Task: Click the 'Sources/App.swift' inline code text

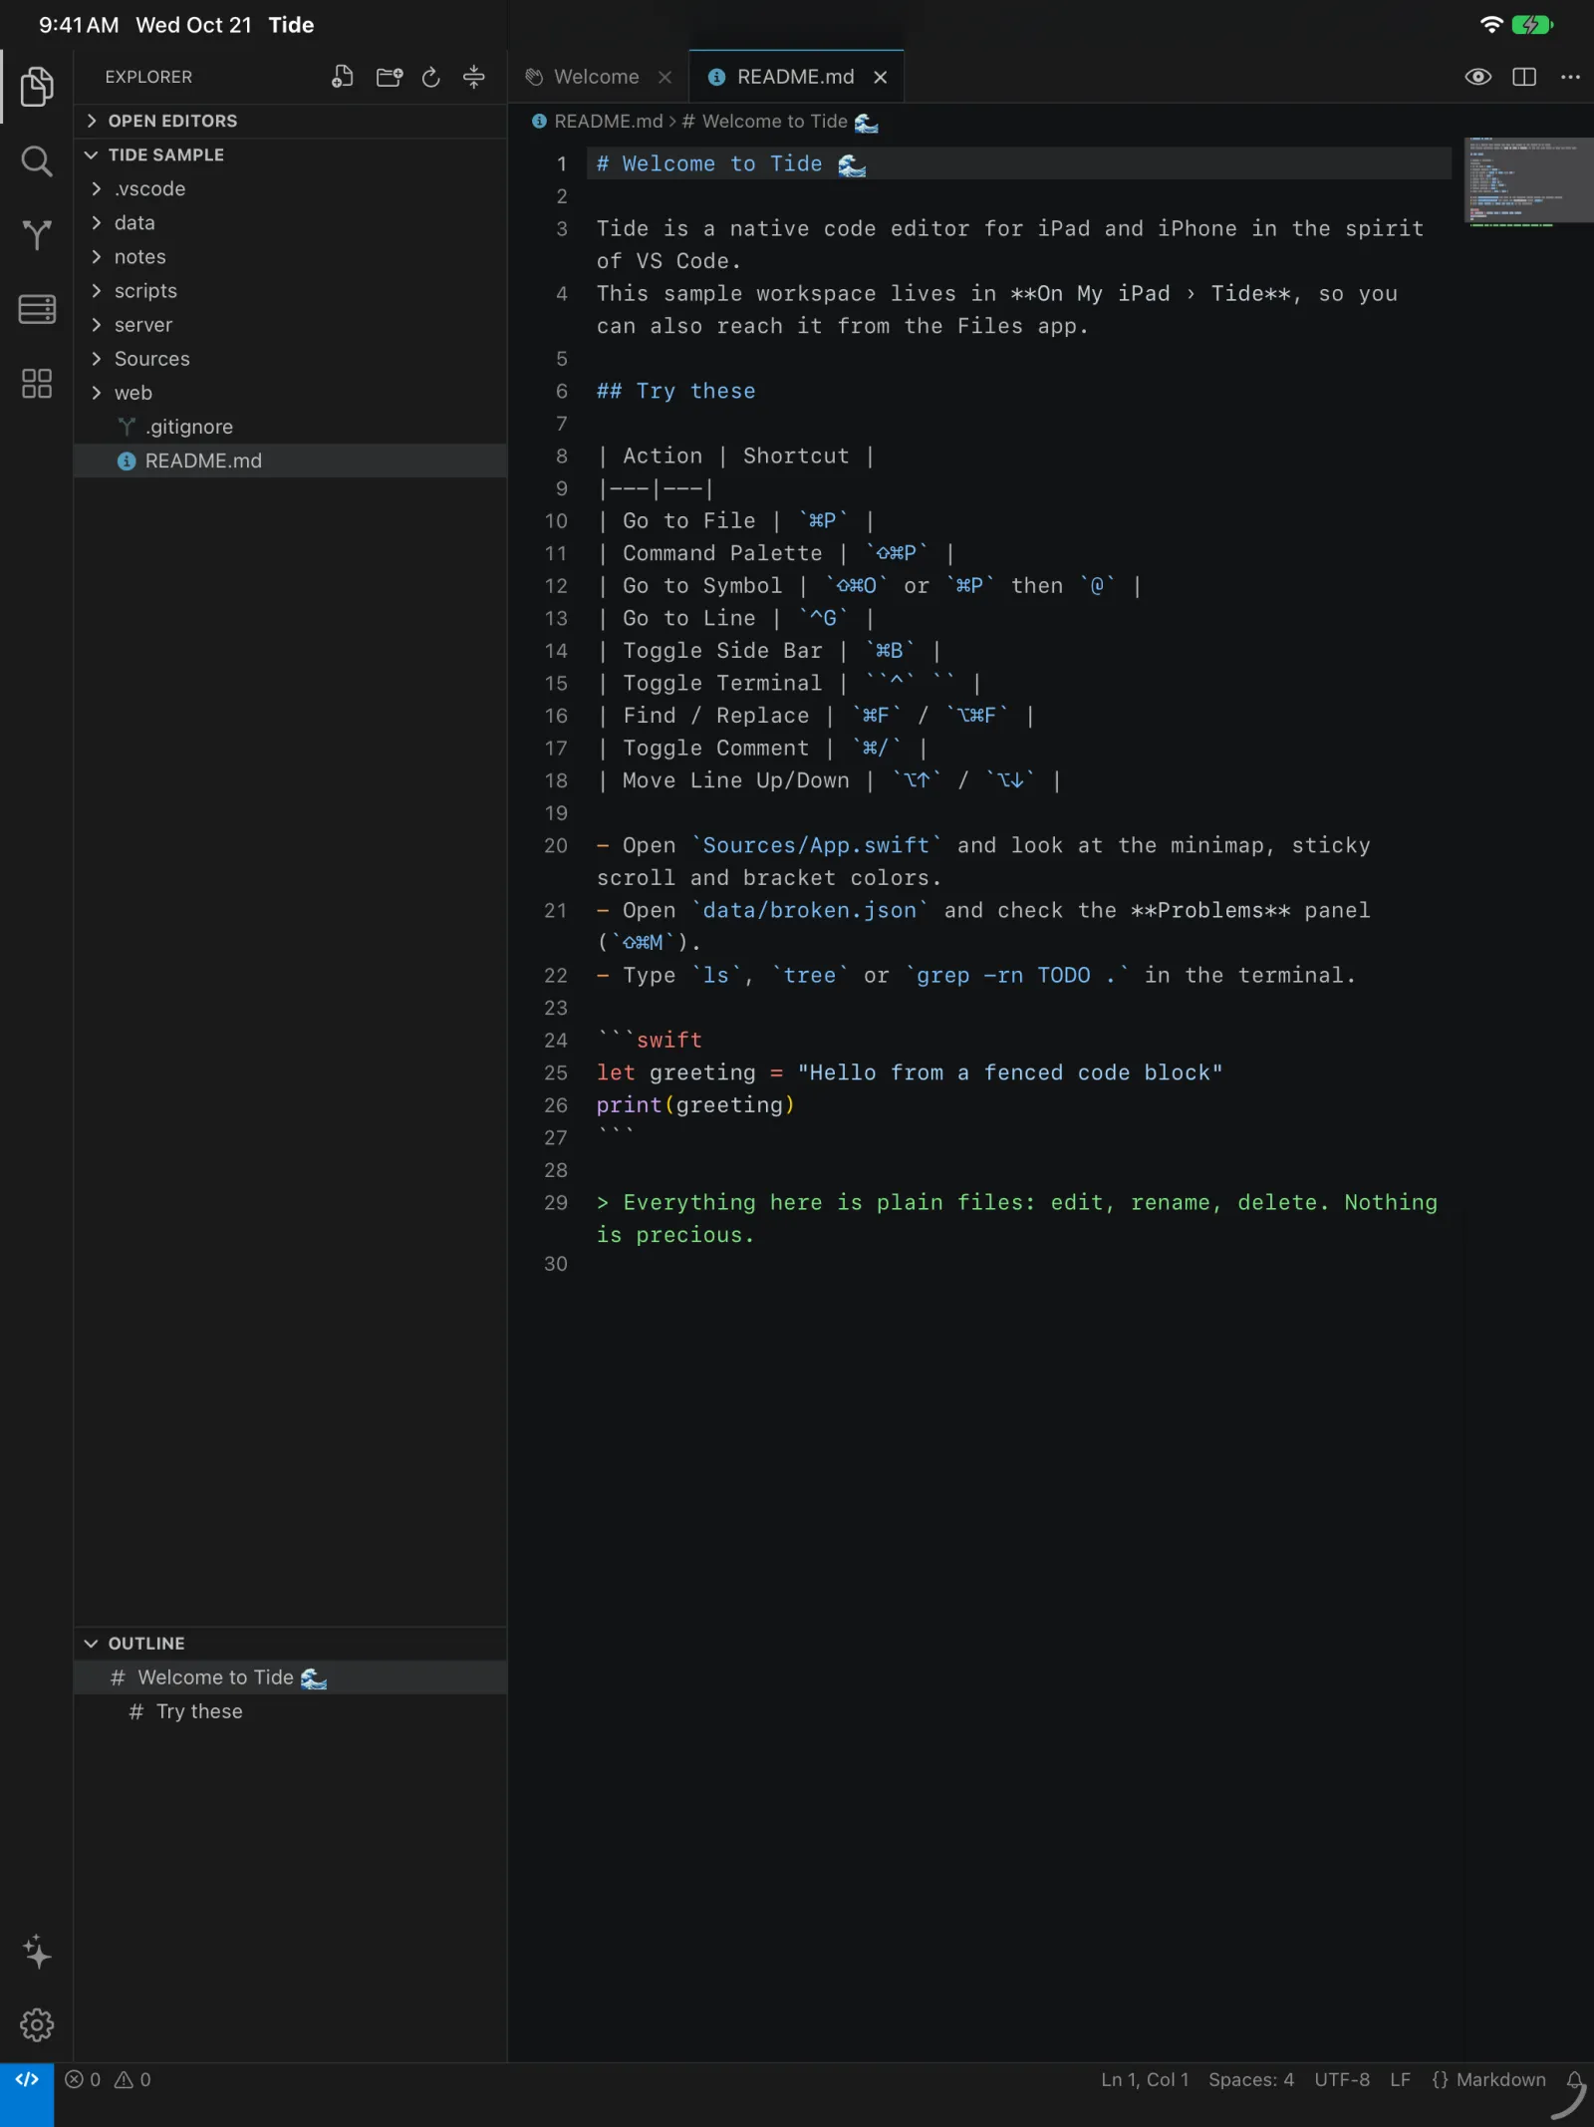Action: (816, 845)
